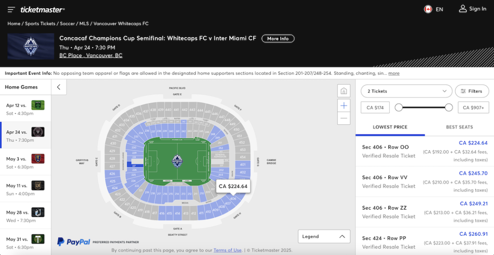Open the hamburger navigation menu

pyautogui.click(x=12, y=10)
